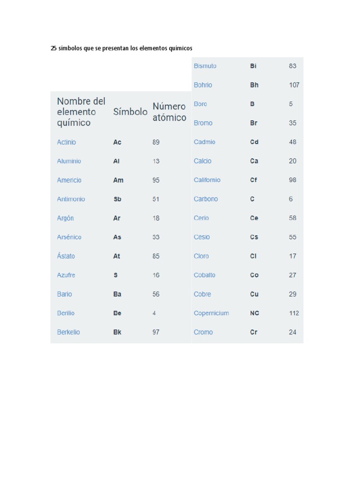
Task: Click the Californio link
Action: point(207,180)
